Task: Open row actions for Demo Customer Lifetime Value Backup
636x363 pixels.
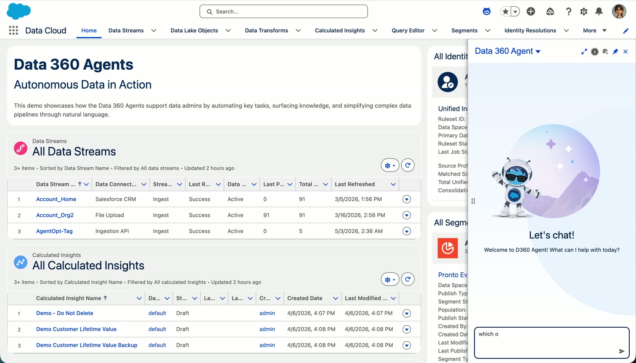Action: (x=407, y=345)
